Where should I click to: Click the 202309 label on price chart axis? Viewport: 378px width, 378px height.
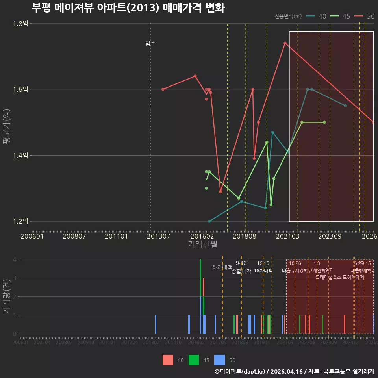tap(330, 236)
